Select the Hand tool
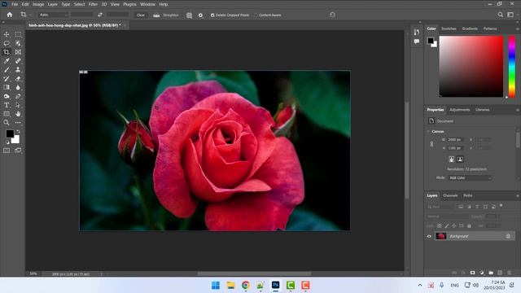This screenshot has width=521, height=293. (18, 114)
